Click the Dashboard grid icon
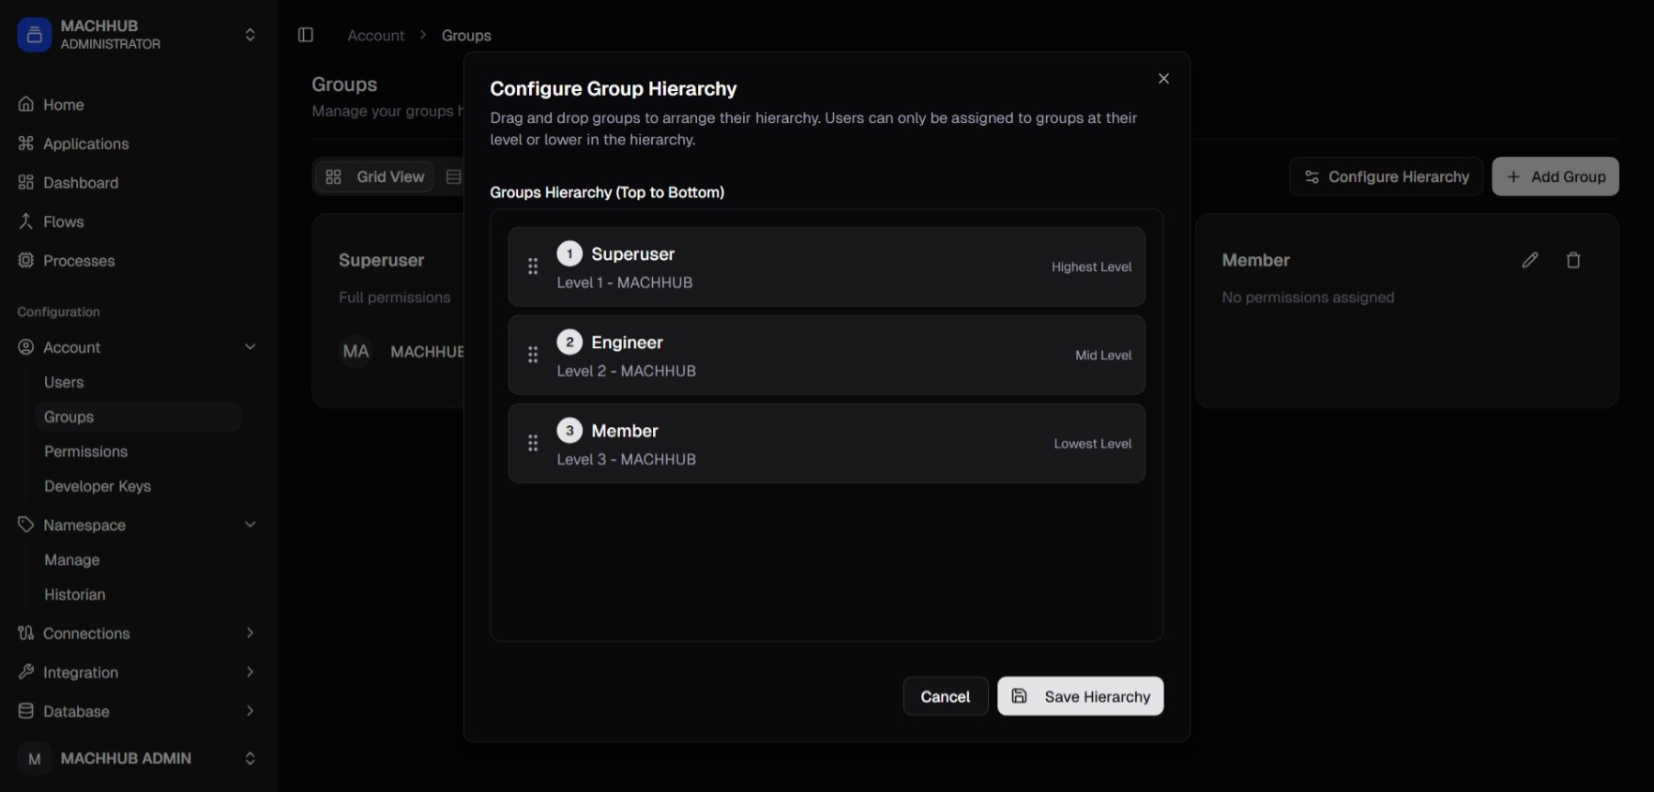Viewport: 1654px width, 792px height. point(26,182)
